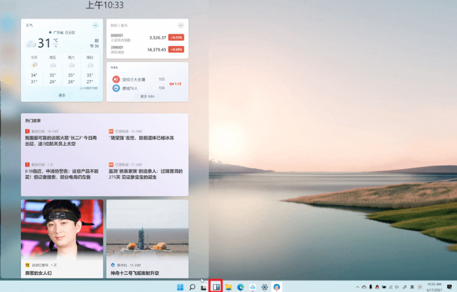Toggle the Widgets panel taskbar icon
Screen dimensions: 457x292
point(216,287)
